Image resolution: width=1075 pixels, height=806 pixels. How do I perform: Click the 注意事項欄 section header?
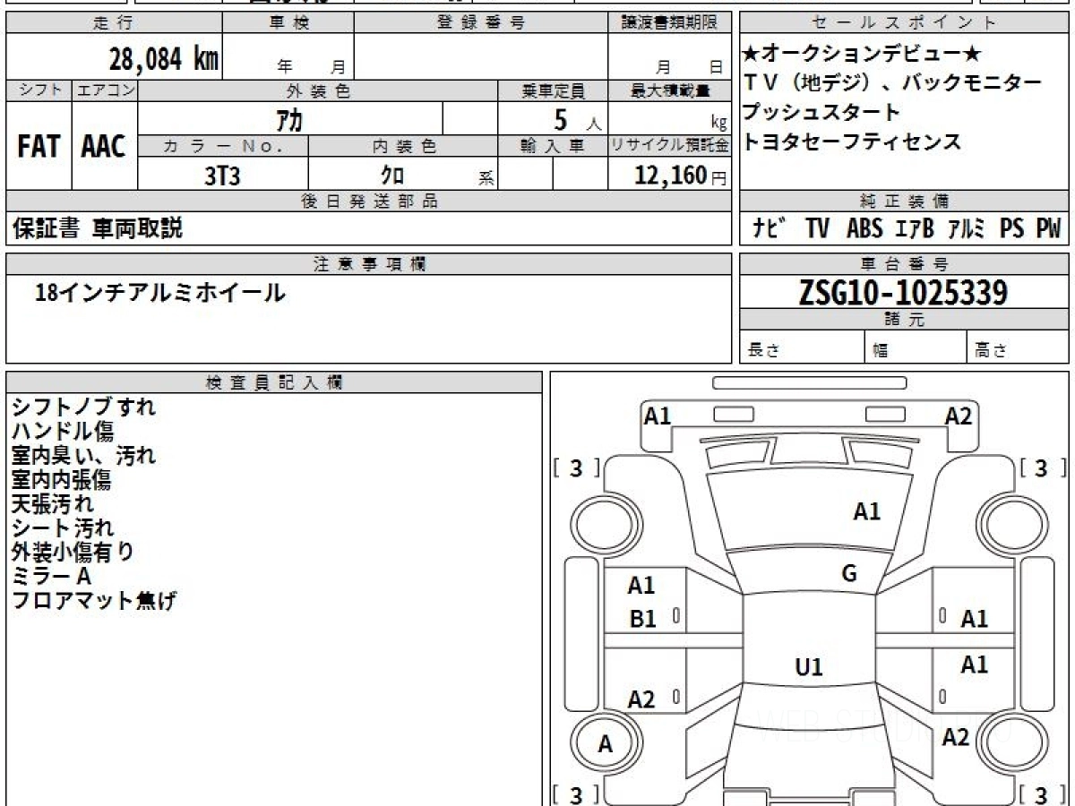click(x=368, y=264)
